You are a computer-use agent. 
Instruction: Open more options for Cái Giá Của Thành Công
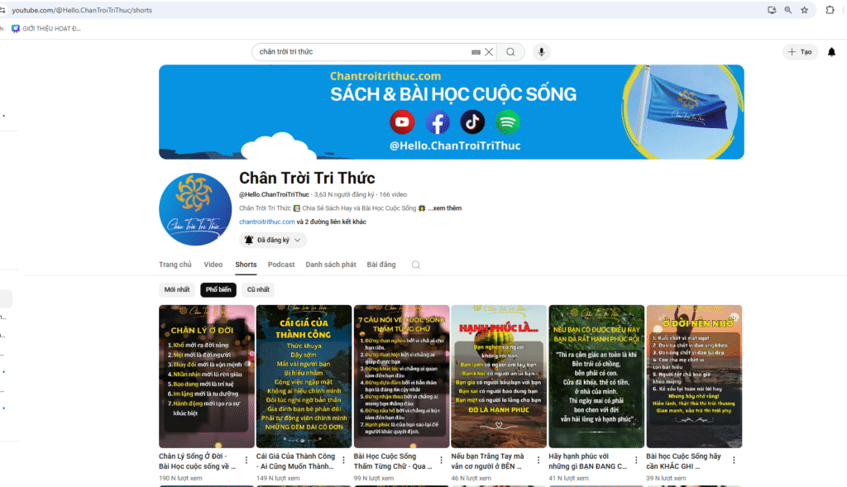pyautogui.click(x=343, y=460)
